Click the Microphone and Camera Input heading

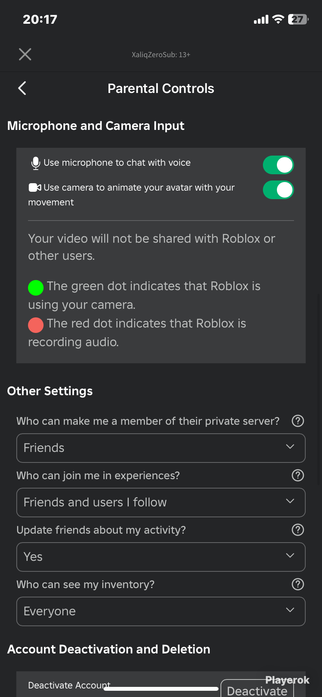[96, 126]
